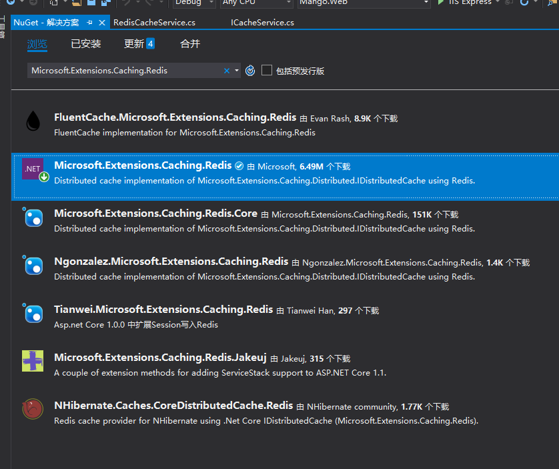Click the FluentCache black droplet package icon
This screenshot has width=559, height=469.
pyautogui.click(x=33, y=121)
